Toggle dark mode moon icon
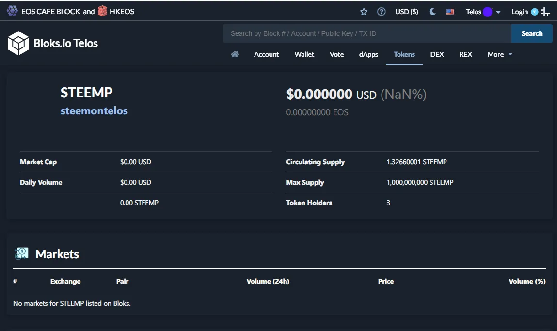 pos(432,12)
